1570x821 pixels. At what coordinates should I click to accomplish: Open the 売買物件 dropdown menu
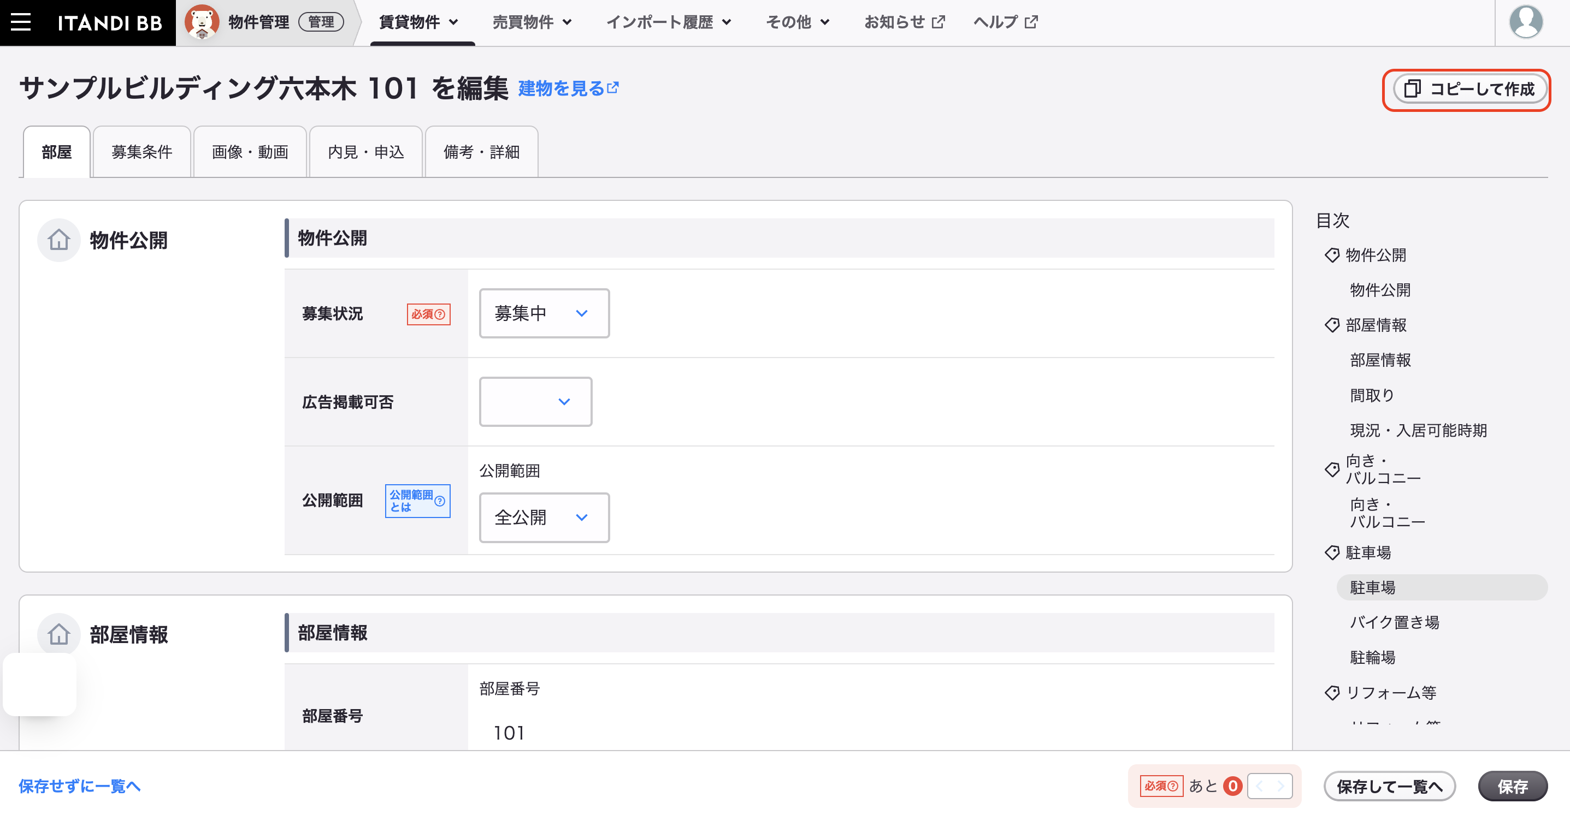[x=532, y=22]
